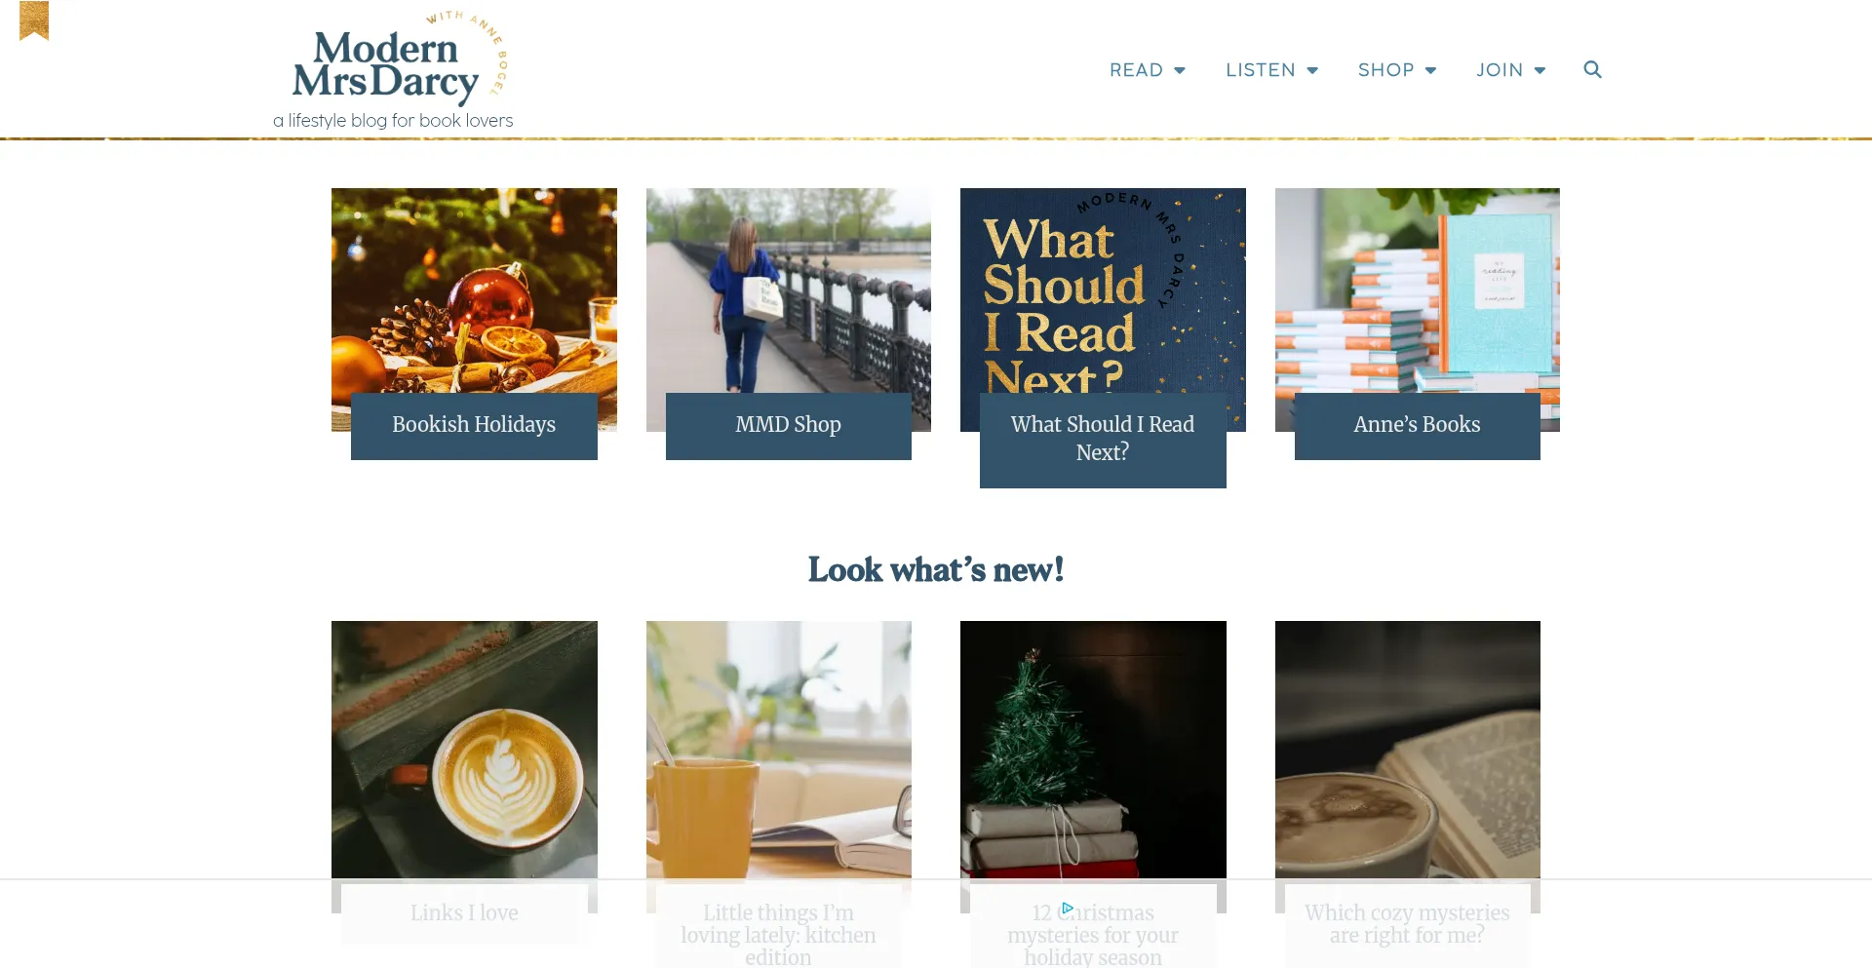
Task: Click the small ad choices triangle icon
Action: coord(1068,908)
